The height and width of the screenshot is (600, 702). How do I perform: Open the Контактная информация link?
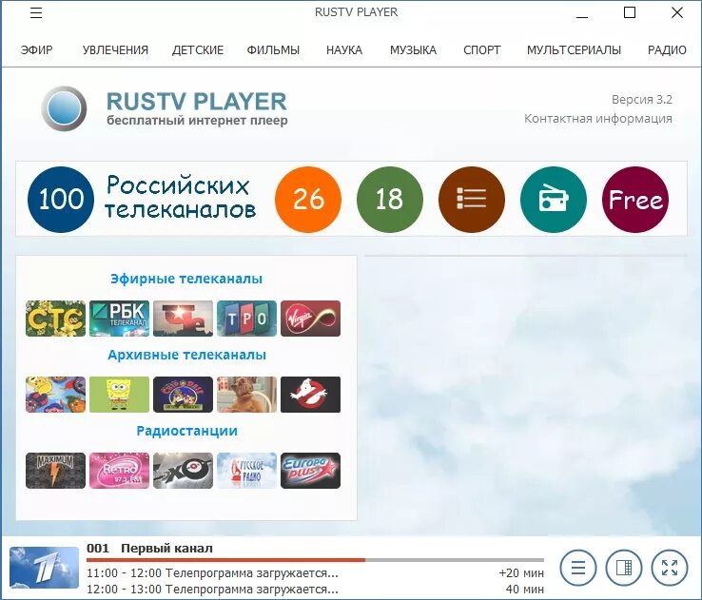click(598, 119)
